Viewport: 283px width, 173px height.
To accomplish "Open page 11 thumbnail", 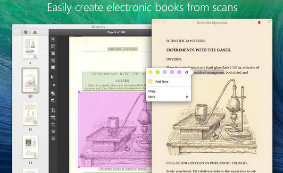I will click(x=30, y=147).
